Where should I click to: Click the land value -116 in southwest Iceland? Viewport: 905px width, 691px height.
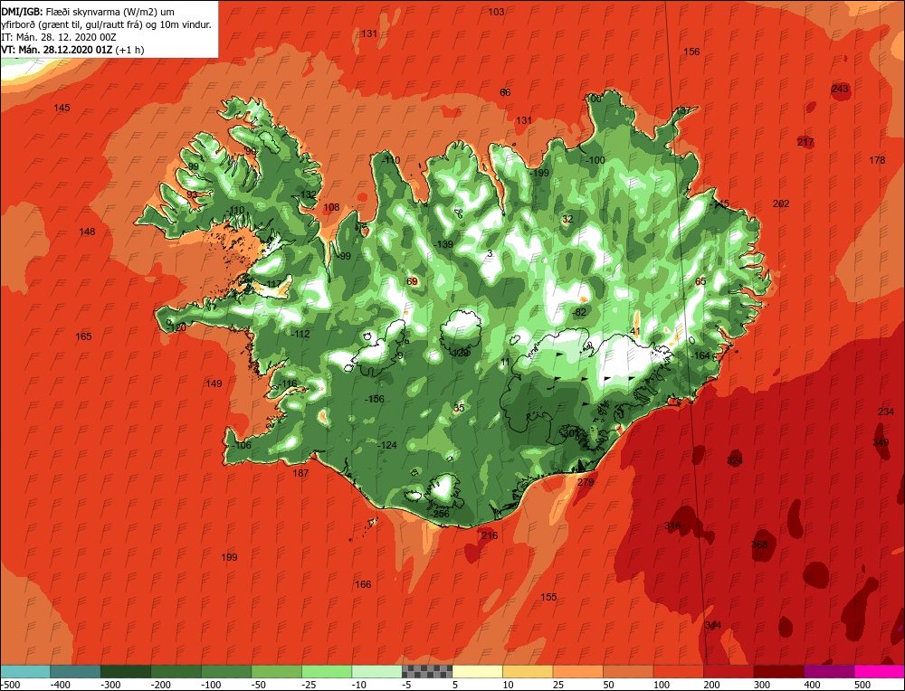tap(288, 383)
